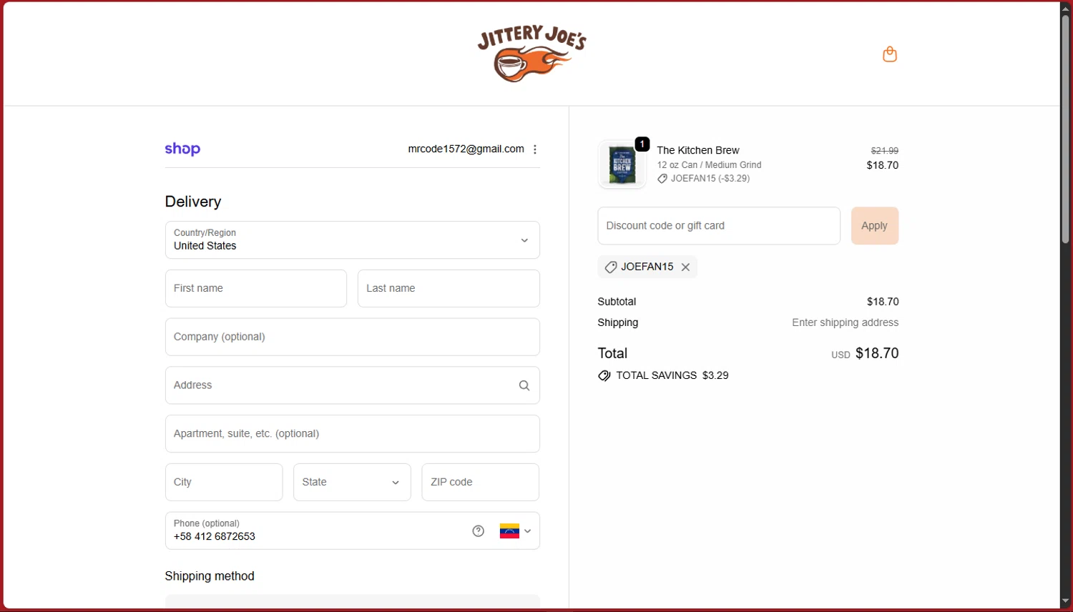
Task: Focus the First name field
Action: [x=256, y=288]
